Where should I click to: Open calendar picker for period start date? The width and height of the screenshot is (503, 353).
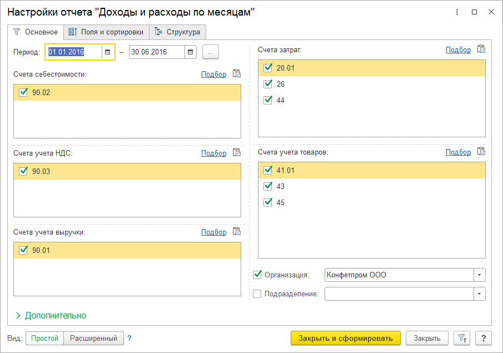coord(108,52)
